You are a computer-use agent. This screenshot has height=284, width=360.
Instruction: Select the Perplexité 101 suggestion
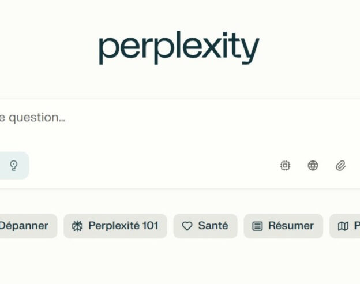coord(115,226)
